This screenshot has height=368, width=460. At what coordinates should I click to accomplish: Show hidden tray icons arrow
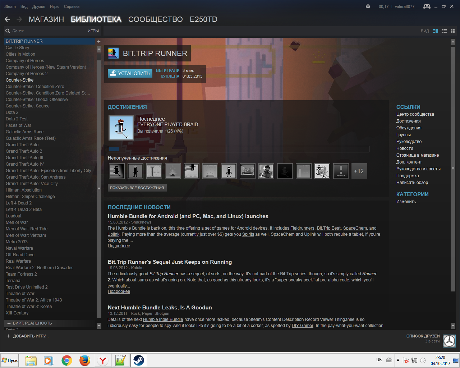pyautogui.click(x=398, y=360)
